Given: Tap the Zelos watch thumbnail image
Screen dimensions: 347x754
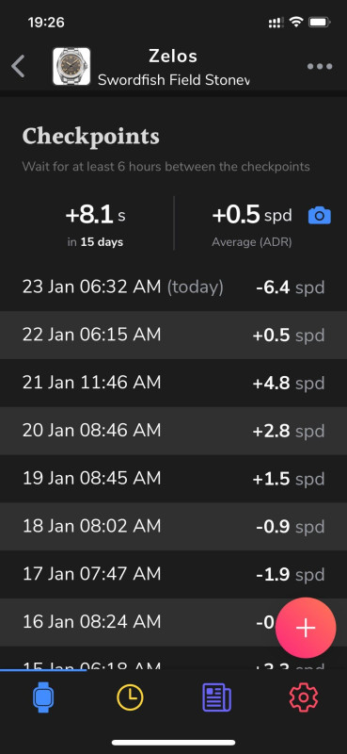Looking at the screenshot, I should [x=71, y=66].
